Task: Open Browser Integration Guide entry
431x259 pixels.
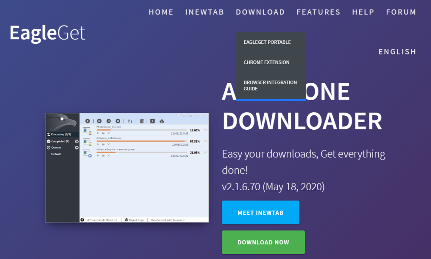Action: [270, 86]
